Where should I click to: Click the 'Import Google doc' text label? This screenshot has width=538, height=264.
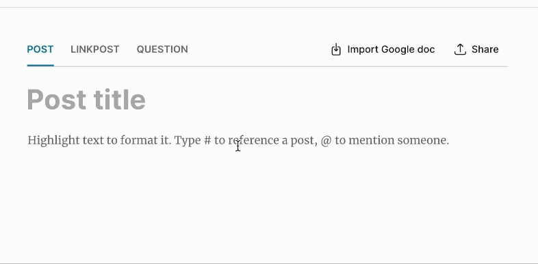391,49
